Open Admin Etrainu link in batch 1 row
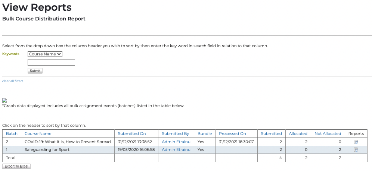Screen dimensions: 372x171 pos(176,150)
